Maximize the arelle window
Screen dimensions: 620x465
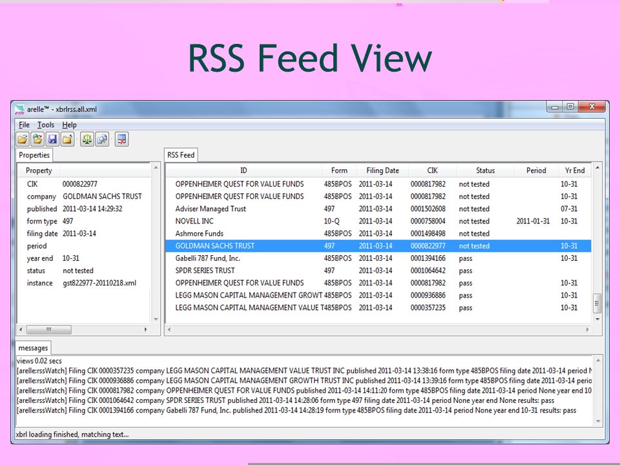[x=570, y=107]
